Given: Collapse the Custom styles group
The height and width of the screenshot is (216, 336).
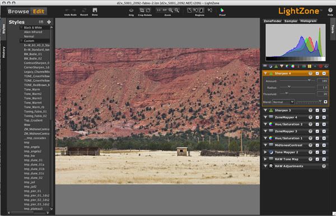Looking at the screenshot, I should tap(21, 41).
